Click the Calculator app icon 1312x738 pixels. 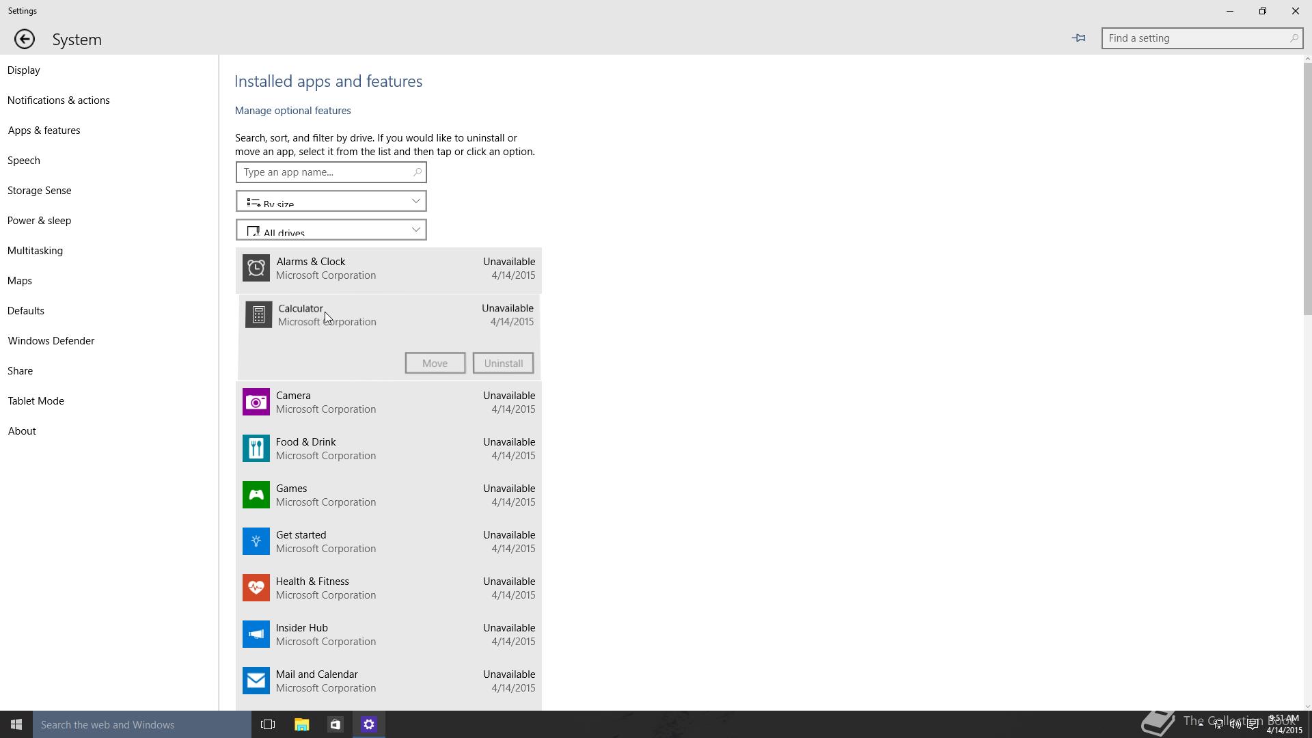pyautogui.click(x=258, y=315)
